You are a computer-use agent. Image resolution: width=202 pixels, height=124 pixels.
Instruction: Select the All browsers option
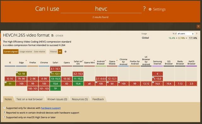tap(60, 52)
